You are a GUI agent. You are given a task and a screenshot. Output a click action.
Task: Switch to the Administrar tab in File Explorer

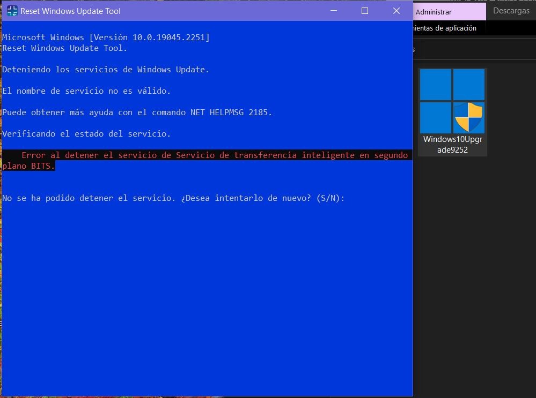(x=449, y=12)
